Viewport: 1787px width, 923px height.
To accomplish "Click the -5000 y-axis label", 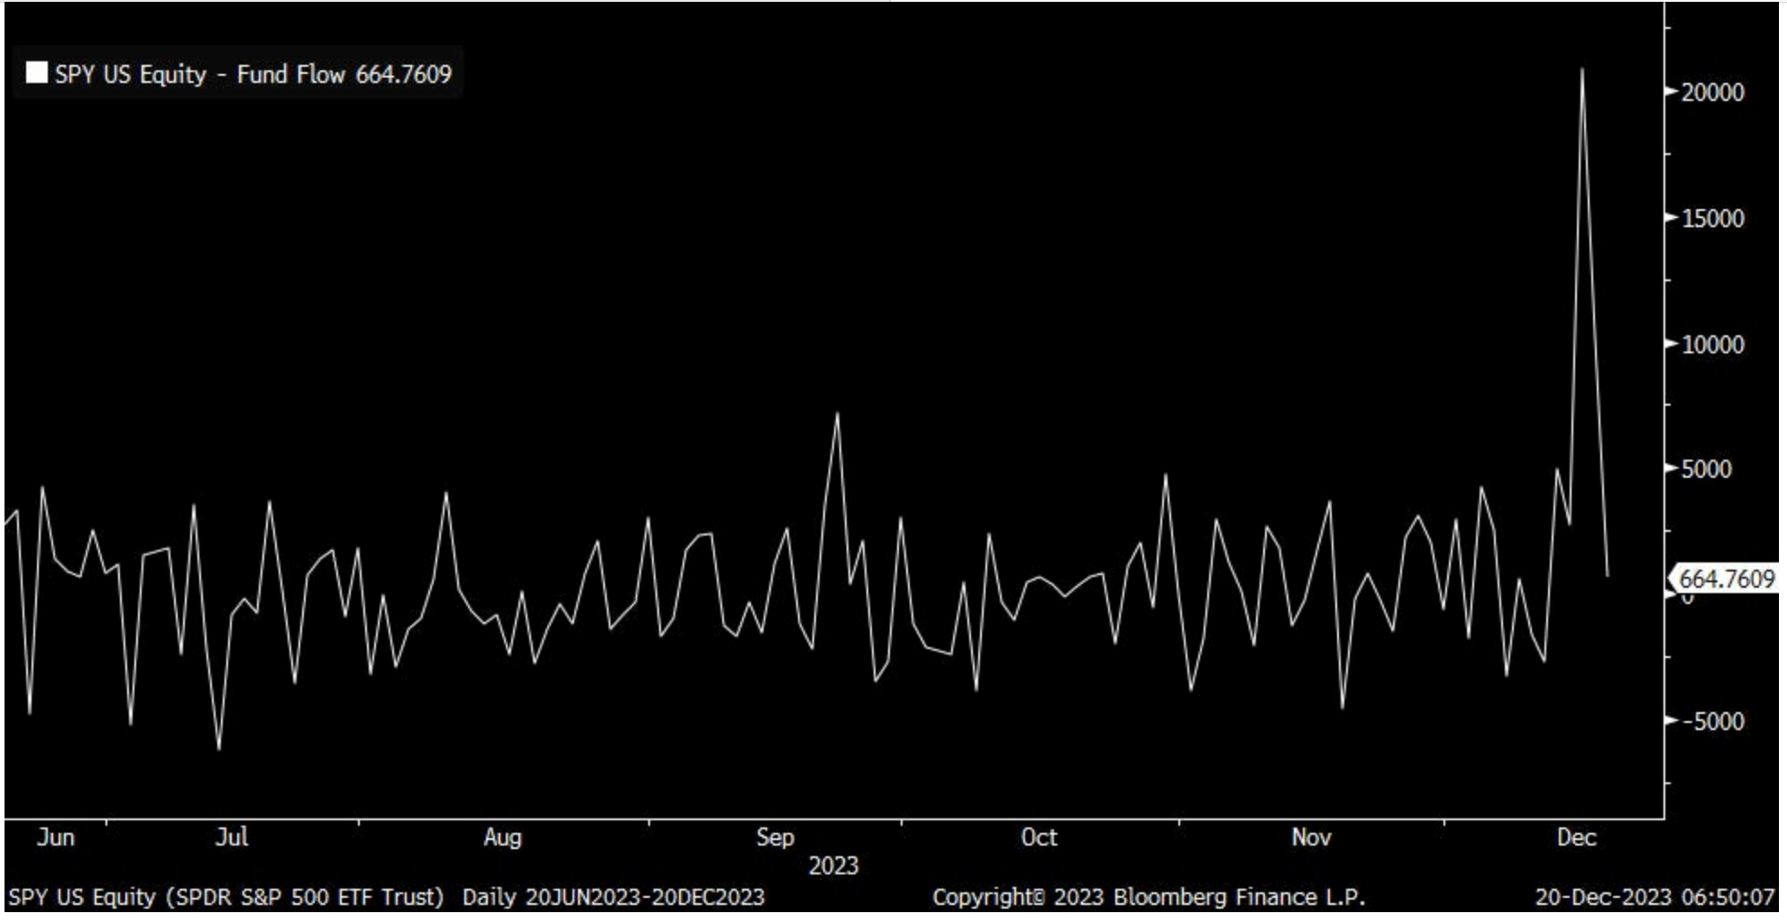I will tap(1710, 722).
